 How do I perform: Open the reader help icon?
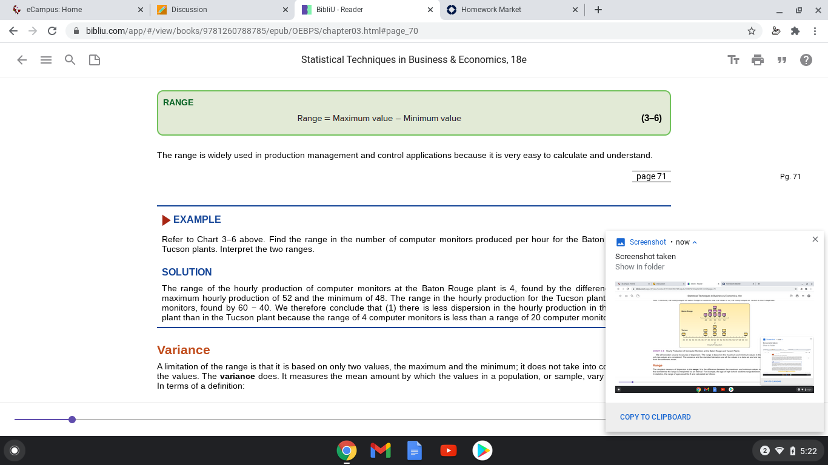tap(806, 60)
